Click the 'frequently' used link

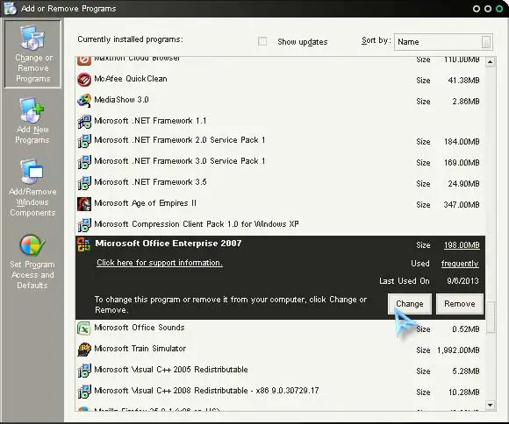(x=460, y=264)
